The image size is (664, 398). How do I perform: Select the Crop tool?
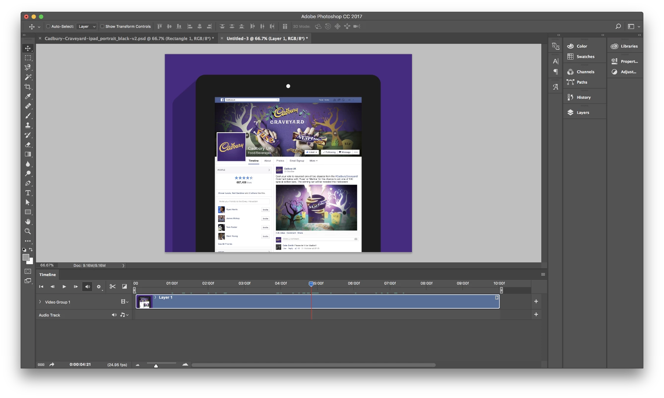28,87
